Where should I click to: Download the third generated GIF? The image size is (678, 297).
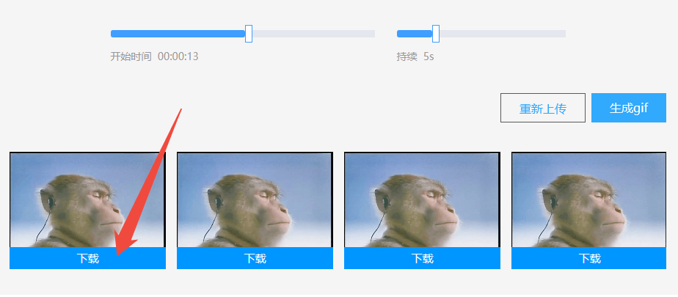click(x=422, y=258)
